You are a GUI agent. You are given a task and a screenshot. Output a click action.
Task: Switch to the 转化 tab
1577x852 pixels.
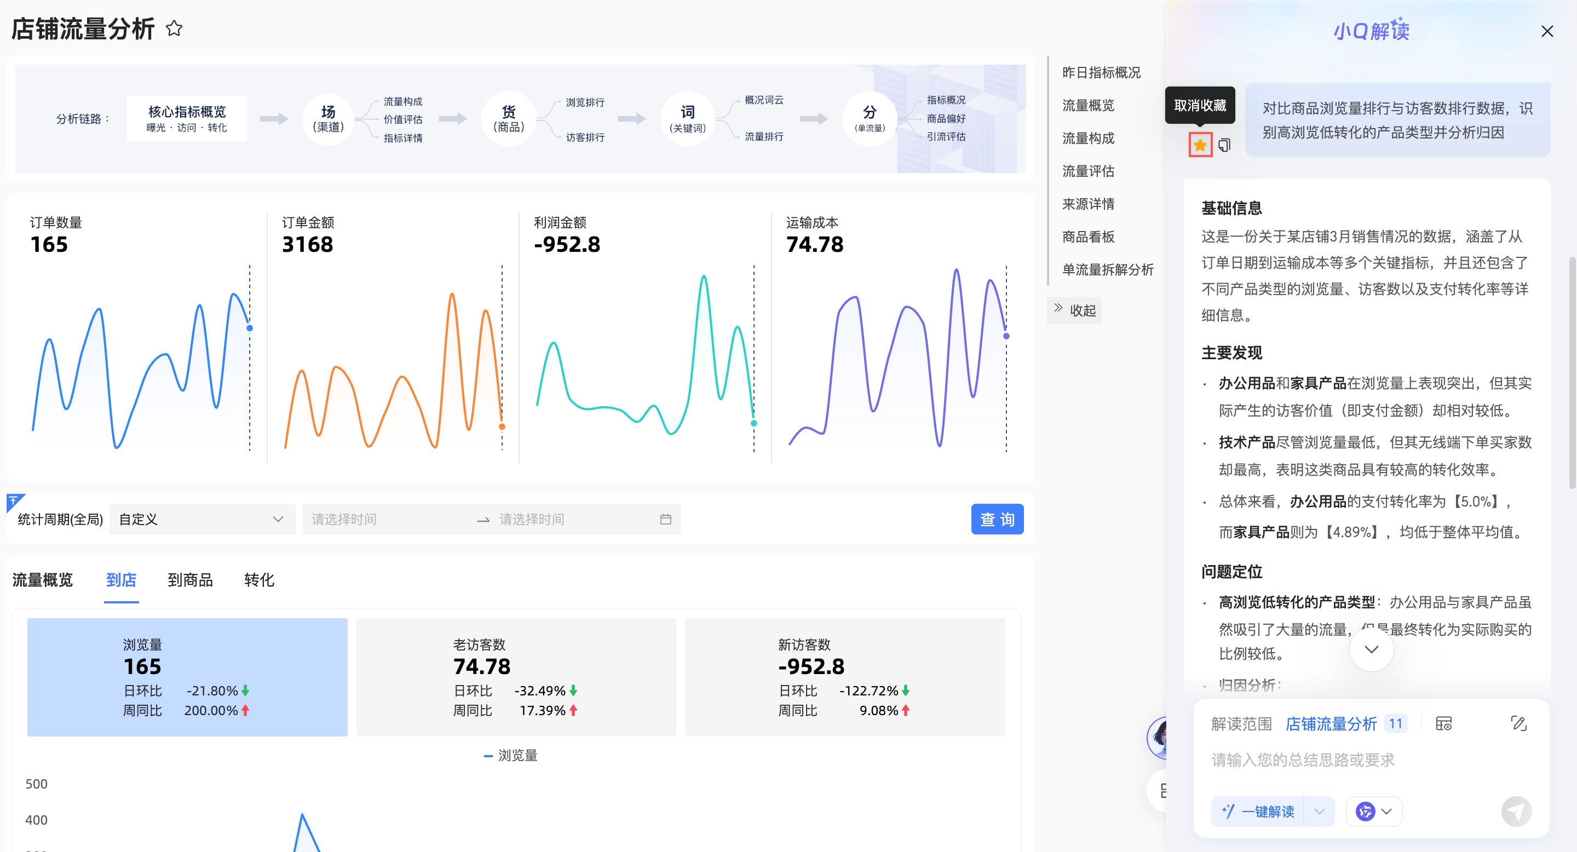258,580
